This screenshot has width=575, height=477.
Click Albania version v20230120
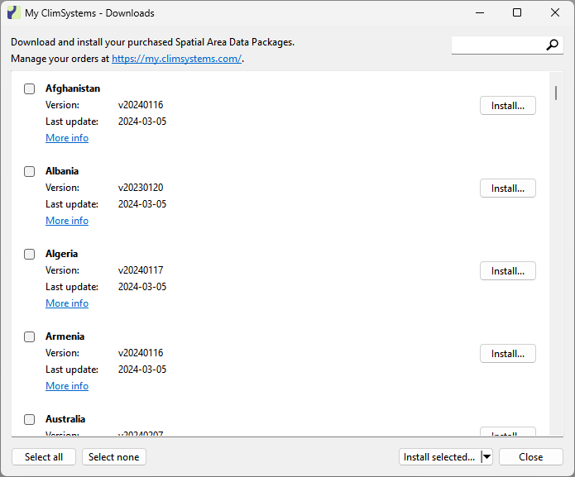point(141,188)
